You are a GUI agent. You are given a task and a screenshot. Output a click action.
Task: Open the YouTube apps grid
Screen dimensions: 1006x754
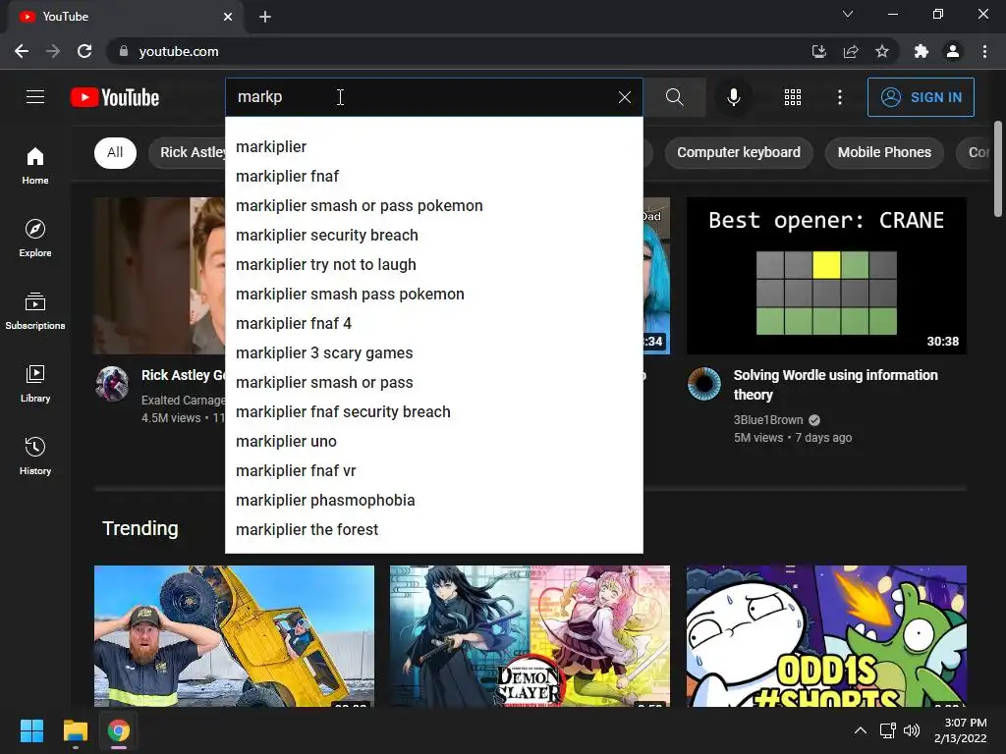[x=793, y=97]
